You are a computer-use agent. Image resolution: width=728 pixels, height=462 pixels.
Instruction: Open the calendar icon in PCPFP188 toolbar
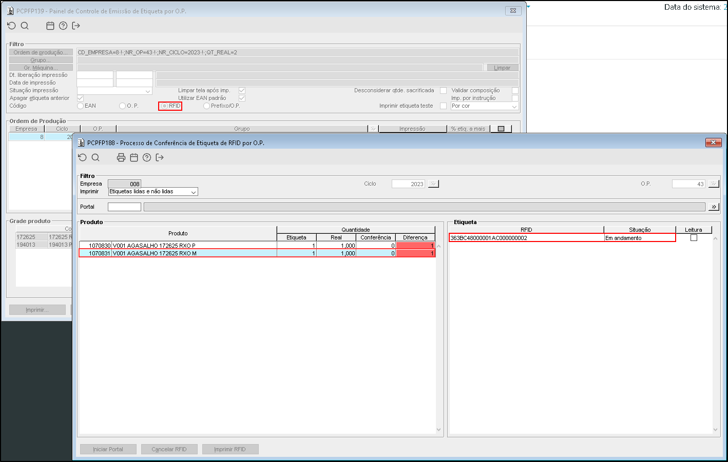pyautogui.click(x=134, y=157)
